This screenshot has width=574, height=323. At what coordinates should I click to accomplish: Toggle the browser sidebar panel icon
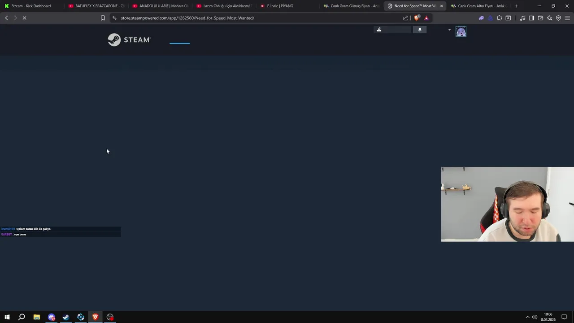tap(531, 18)
